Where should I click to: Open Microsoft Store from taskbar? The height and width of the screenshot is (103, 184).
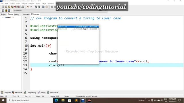click(x=70, y=100)
